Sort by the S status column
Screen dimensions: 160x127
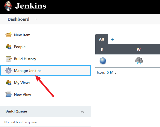coord(102,49)
